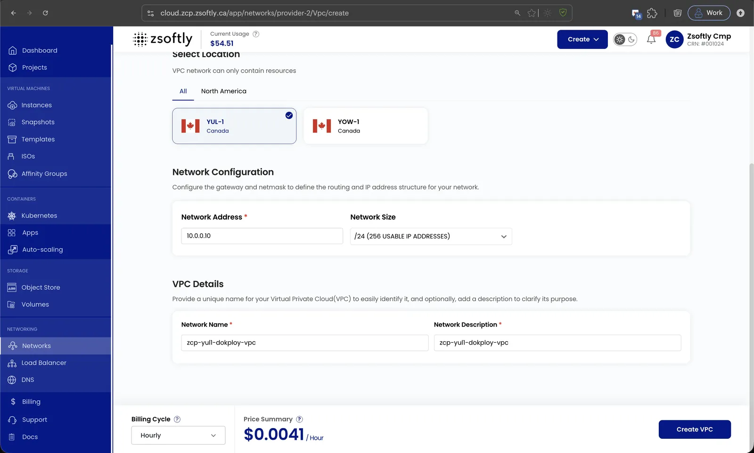The width and height of the screenshot is (754, 453).
Task: Reload the browser page
Action: coord(45,13)
